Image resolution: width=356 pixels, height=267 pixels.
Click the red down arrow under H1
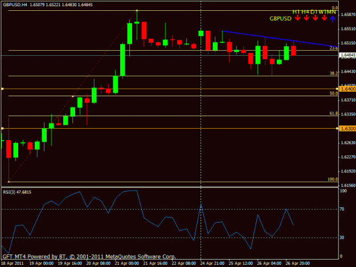297,18
